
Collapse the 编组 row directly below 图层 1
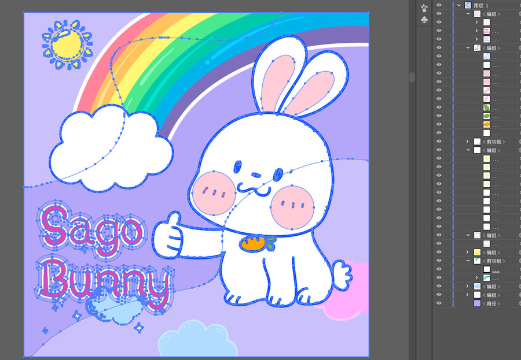point(468,14)
